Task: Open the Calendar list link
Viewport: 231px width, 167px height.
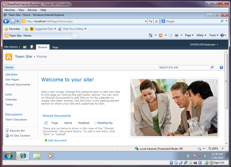Action: tap(11, 100)
